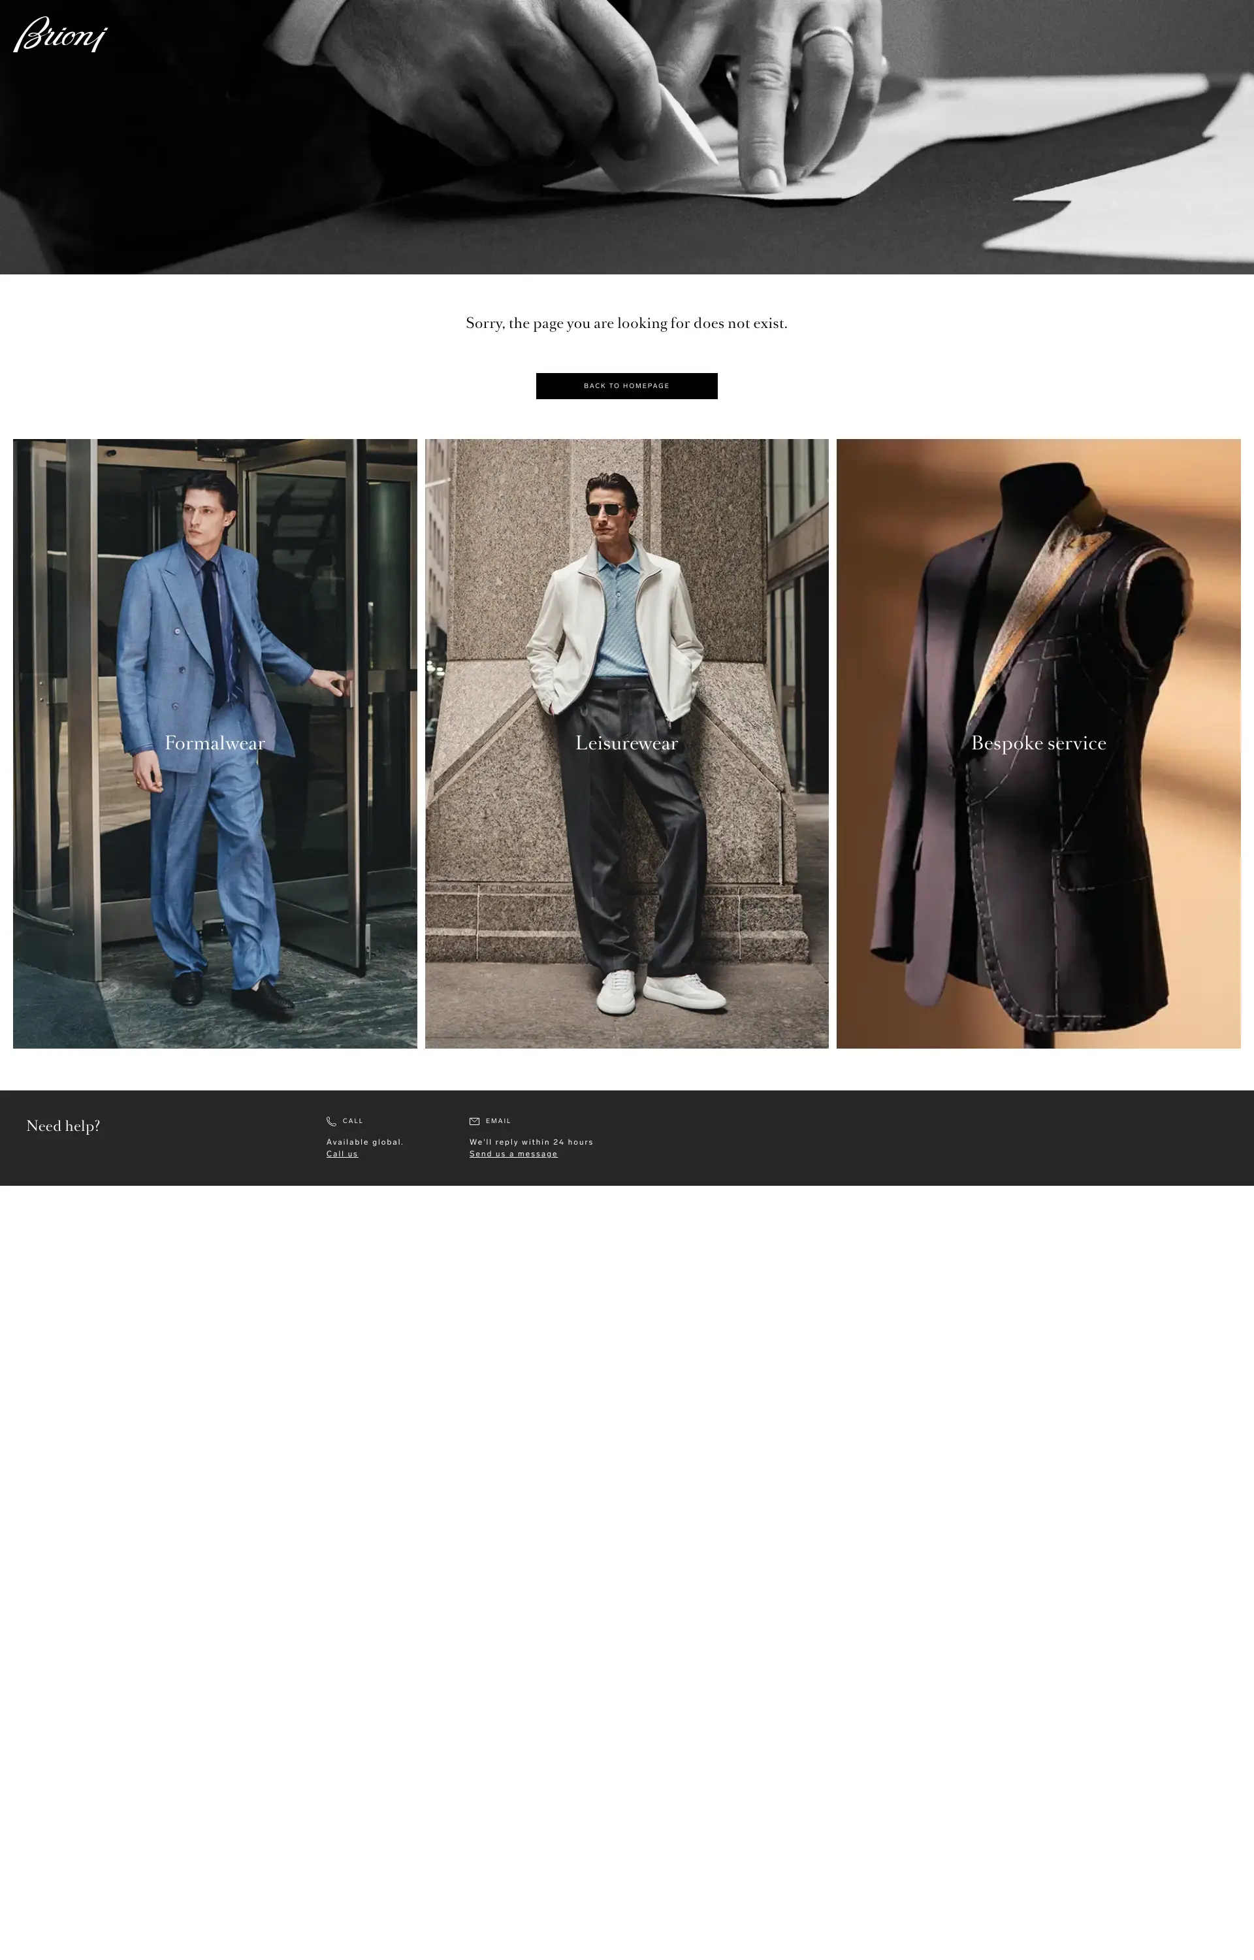1254x1960 pixels.
Task: Click the page does not exist message
Action: click(x=626, y=323)
